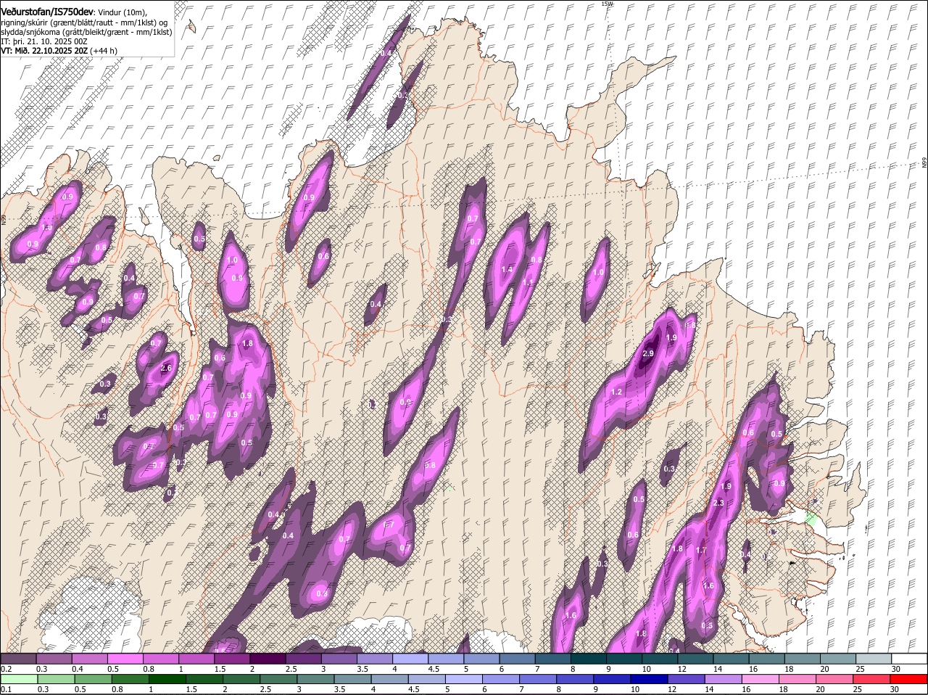Click the dark mauve 0.2–0.3 swatch in purple scale
This screenshot has height=695, width=928.
pyautogui.click(x=18, y=659)
